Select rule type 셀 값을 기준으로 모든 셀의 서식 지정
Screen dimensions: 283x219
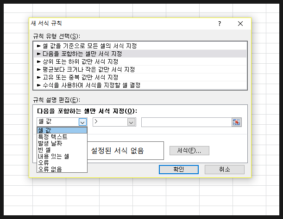click(140, 46)
